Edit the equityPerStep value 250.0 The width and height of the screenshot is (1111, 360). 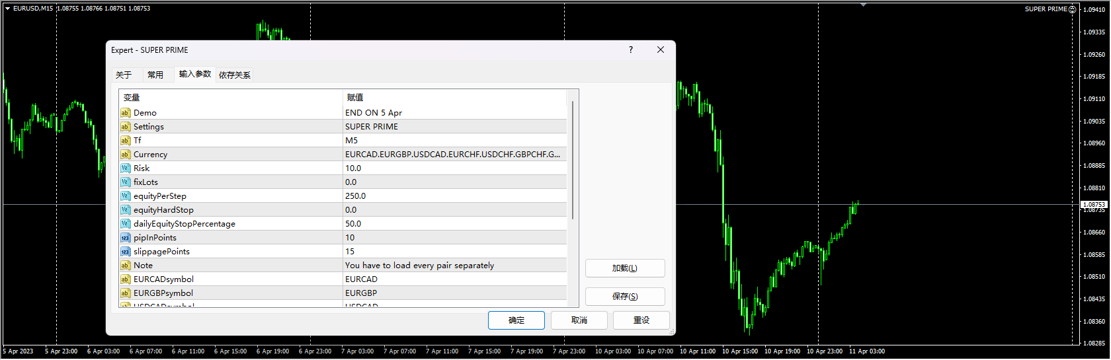pos(455,196)
